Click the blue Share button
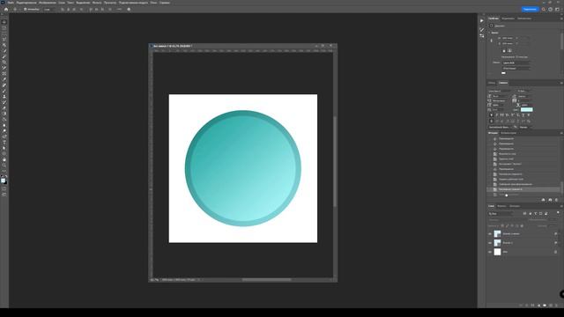The image size is (564, 317). [x=530, y=10]
